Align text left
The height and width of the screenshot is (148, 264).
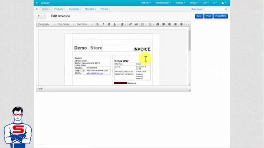[170, 24]
